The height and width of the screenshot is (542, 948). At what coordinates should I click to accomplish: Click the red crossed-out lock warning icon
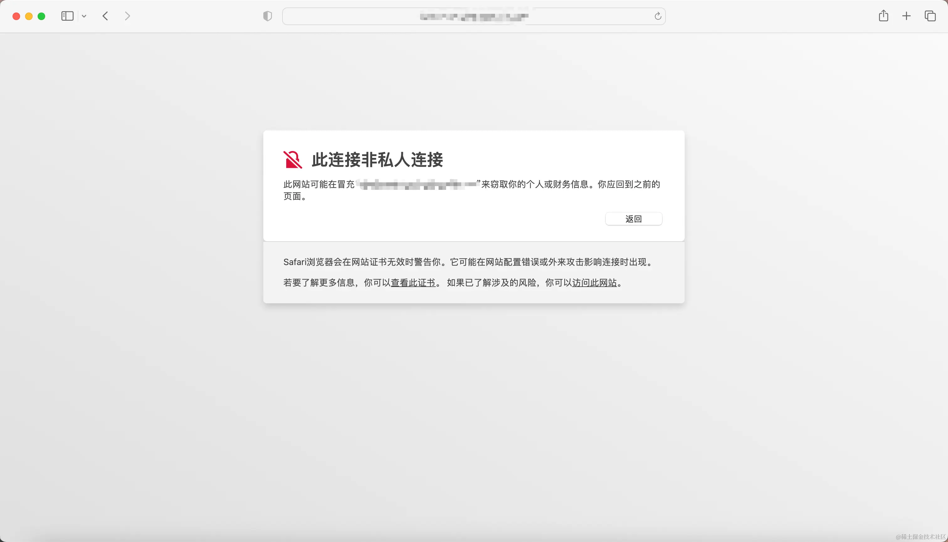click(x=292, y=160)
